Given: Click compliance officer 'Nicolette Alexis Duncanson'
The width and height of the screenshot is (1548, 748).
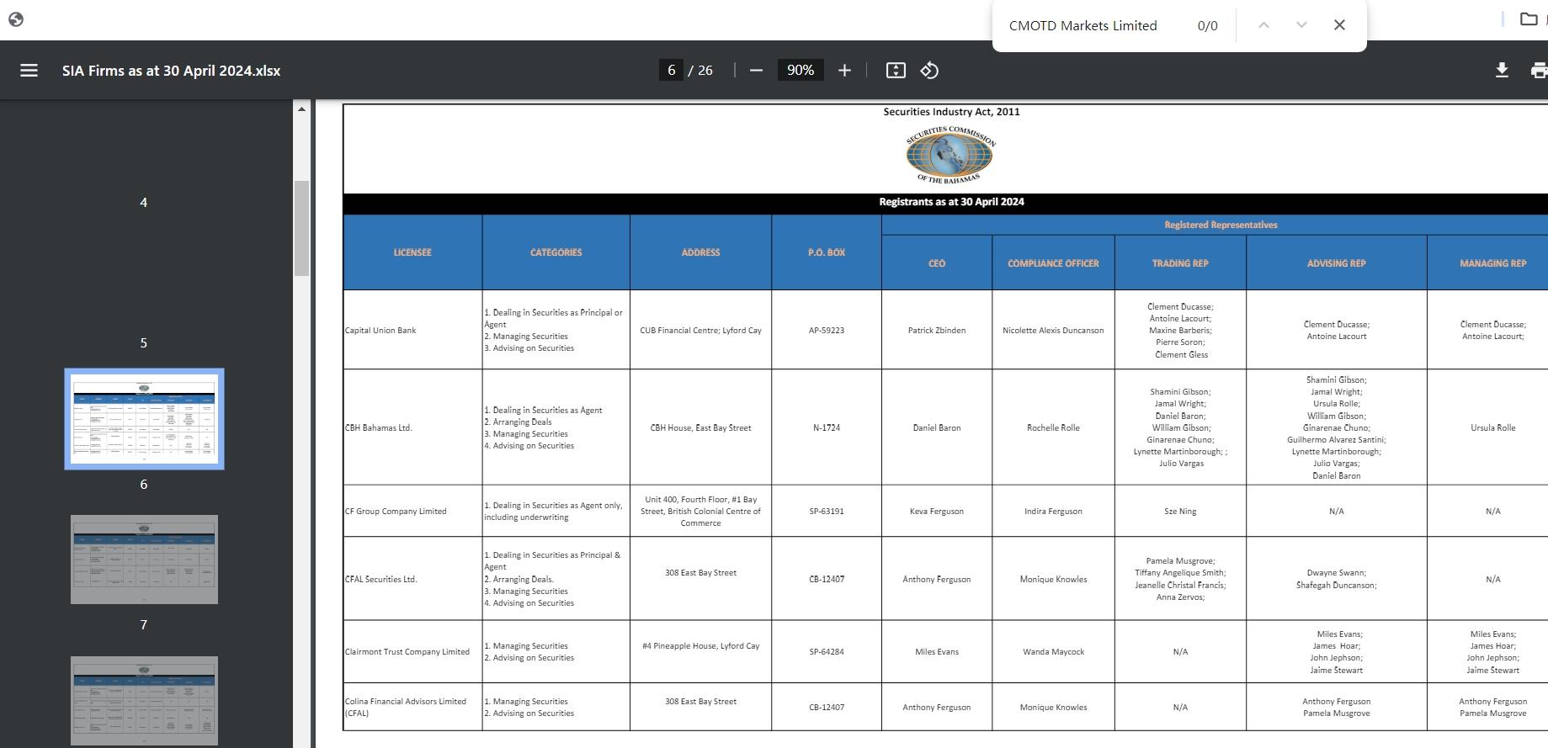Looking at the screenshot, I should [1053, 331].
